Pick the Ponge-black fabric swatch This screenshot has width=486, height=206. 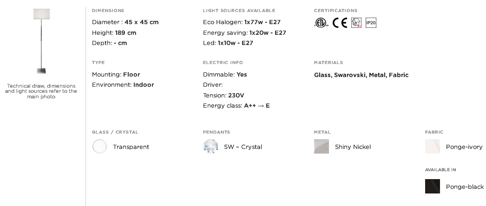pyautogui.click(x=433, y=186)
